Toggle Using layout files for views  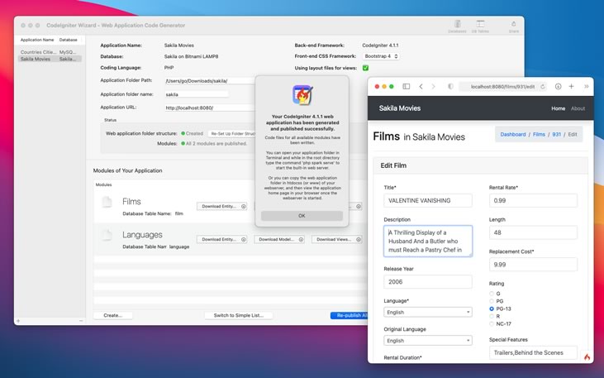(365, 68)
